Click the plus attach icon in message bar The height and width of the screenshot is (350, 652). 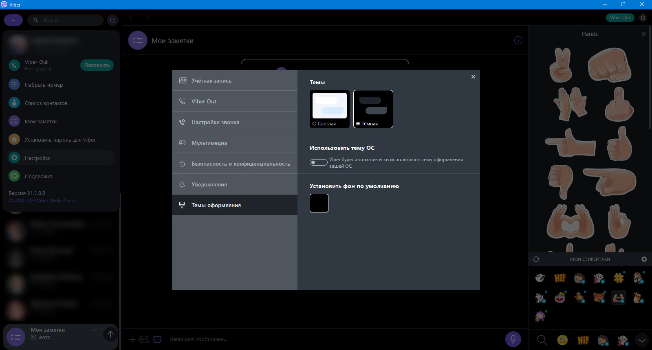132,339
